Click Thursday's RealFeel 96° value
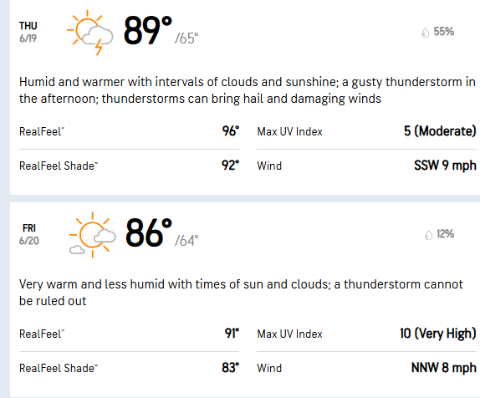The height and width of the screenshot is (398, 480). [x=231, y=131]
